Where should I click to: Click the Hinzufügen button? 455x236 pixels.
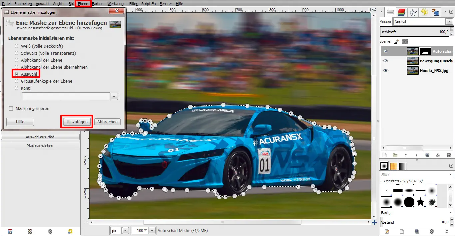pos(77,122)
